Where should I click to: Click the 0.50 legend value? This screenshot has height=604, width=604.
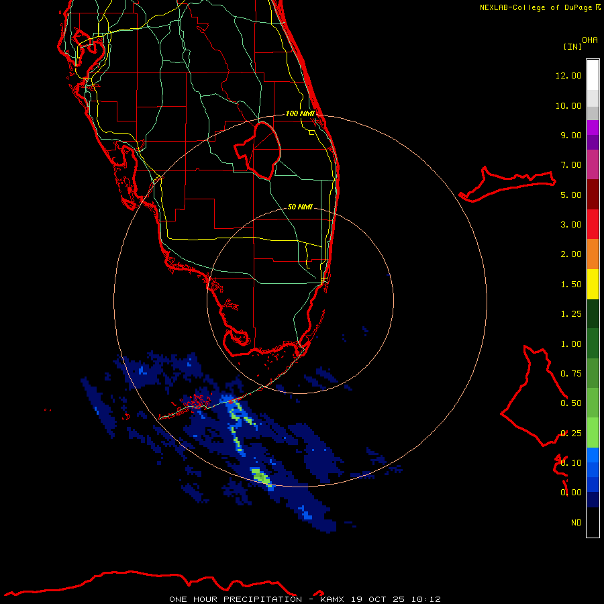[x=571, y=403]
